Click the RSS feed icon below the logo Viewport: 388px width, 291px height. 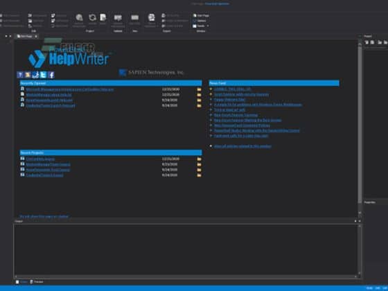pos(28,75)
